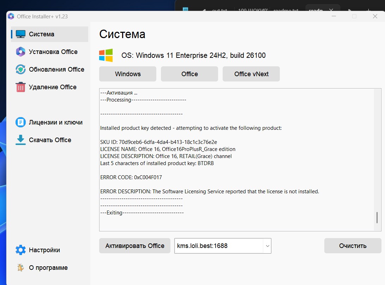Click the log output scrollbar thumb
This screenshot has width=385, height=285.
pos(377,218)
